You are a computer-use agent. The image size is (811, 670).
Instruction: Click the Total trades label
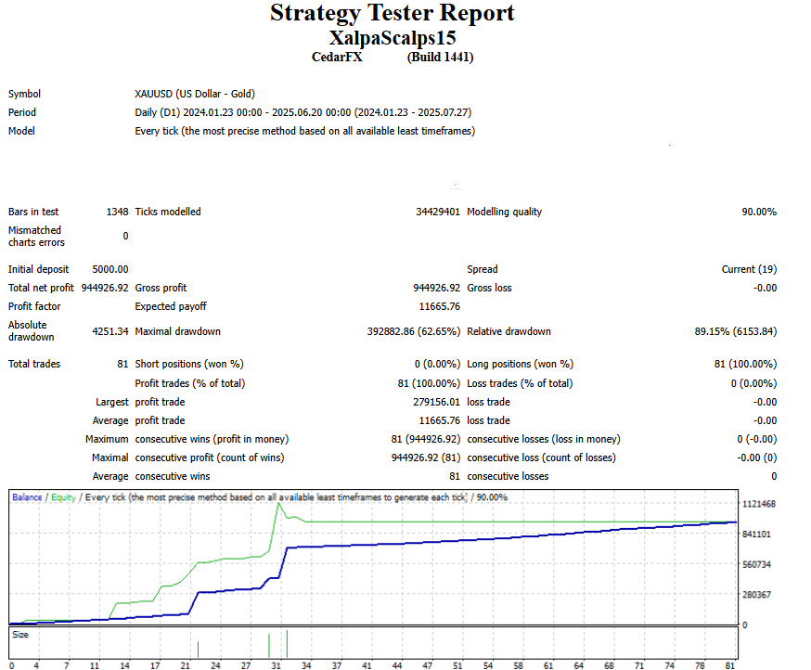point(34,364)
